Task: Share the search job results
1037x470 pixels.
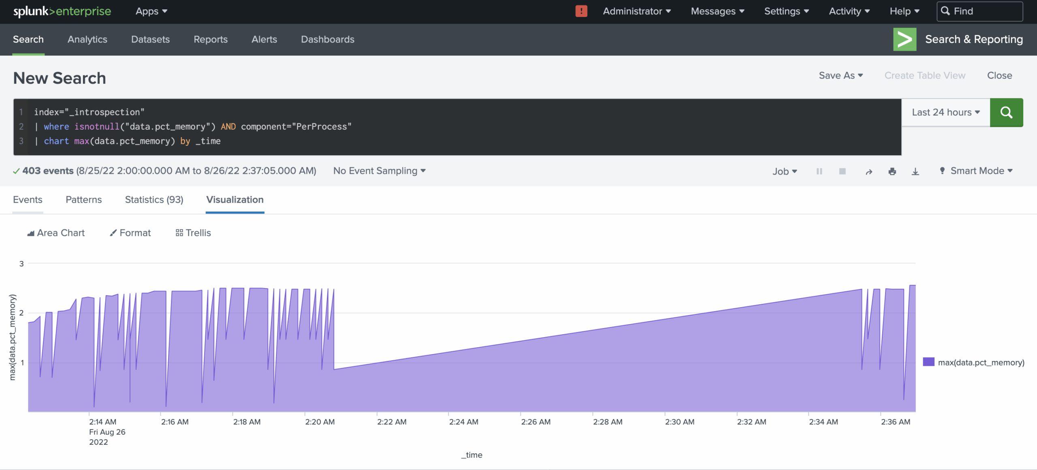Action: [x=868, y=171]
